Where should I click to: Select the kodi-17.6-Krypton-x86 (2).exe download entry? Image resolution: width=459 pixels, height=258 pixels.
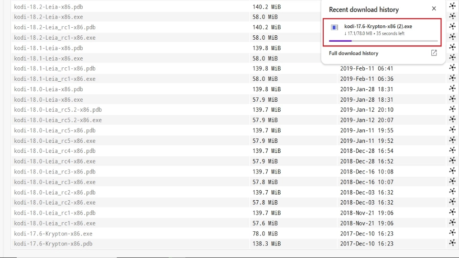pyautogui.click(x=382, y=32)
